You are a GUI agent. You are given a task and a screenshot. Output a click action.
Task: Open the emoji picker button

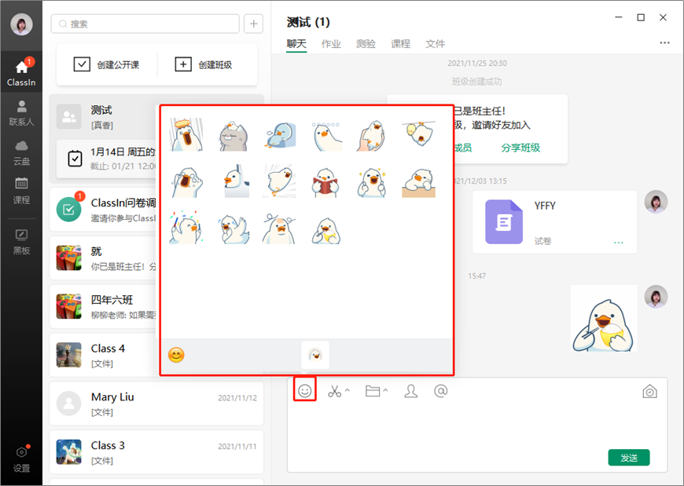click(304, 391)
